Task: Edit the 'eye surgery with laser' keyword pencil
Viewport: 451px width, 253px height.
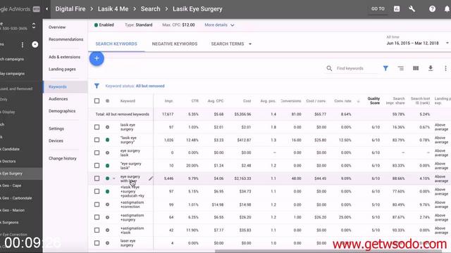Action: pos(151,179)
